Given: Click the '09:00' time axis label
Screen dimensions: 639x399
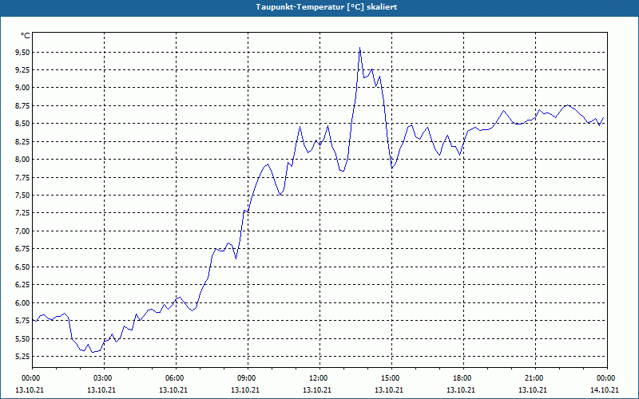Looking at the screenshot, I should coord(246,378).
